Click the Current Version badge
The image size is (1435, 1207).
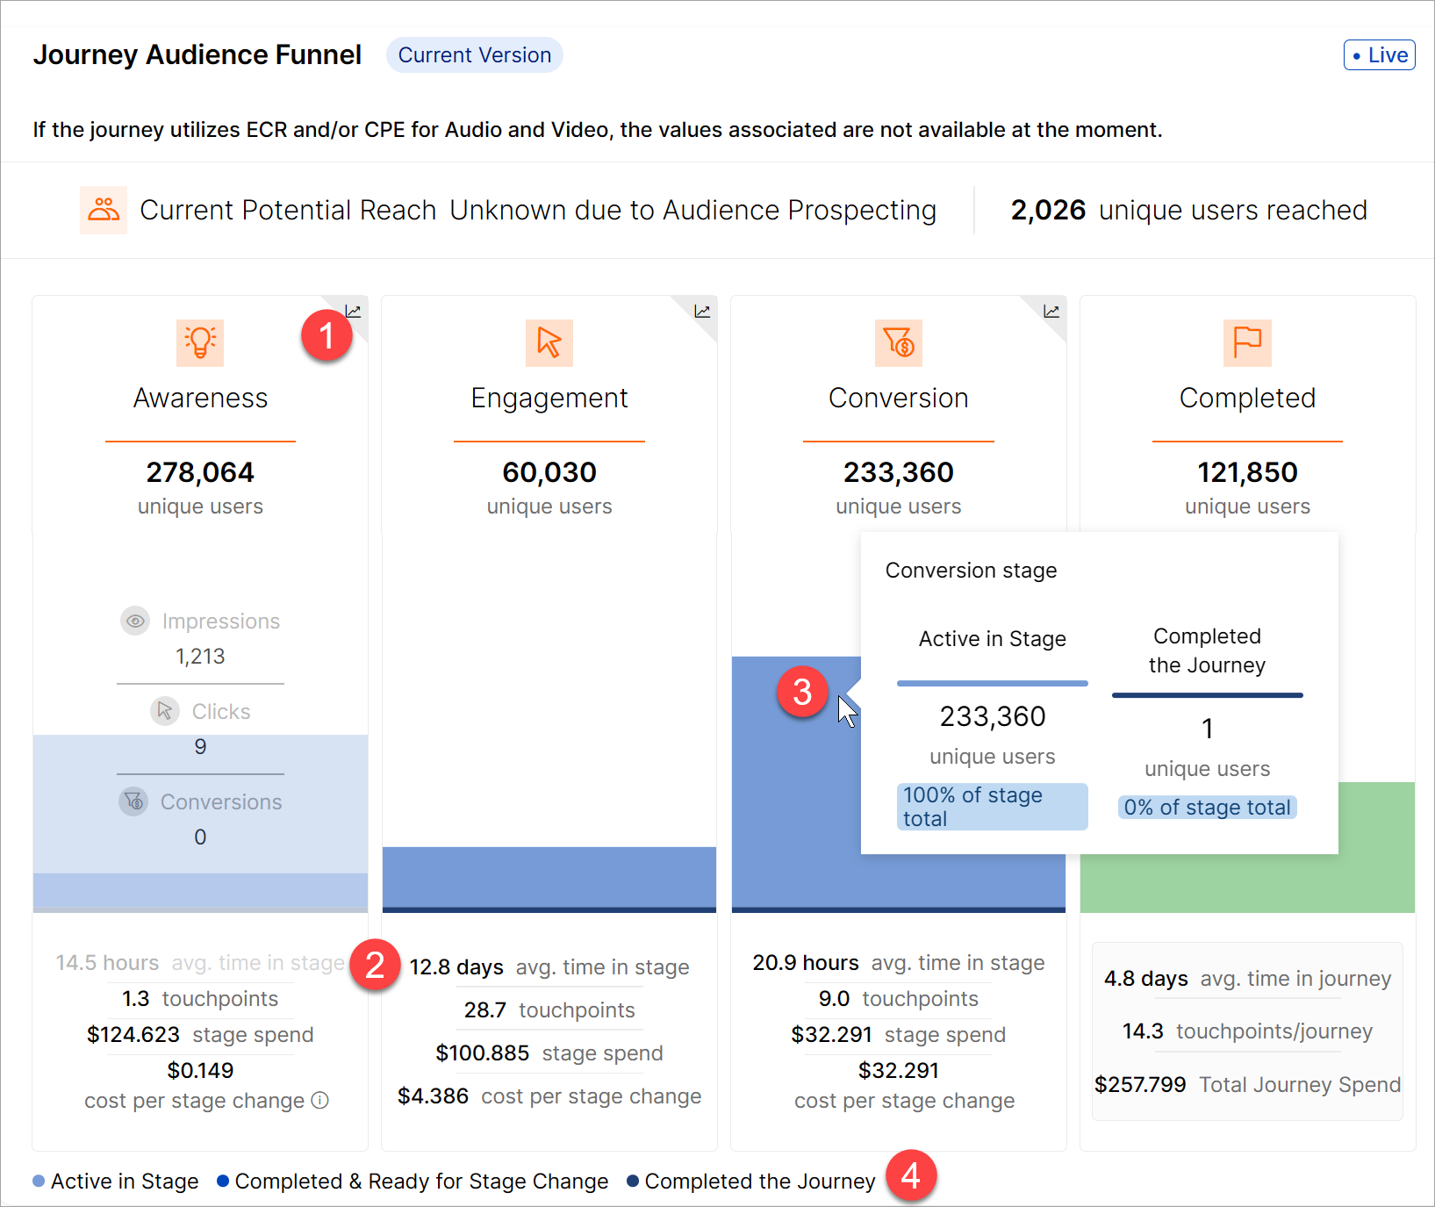474,55
